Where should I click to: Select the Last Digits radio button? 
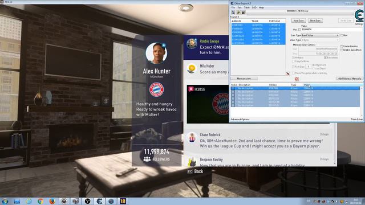(314, 68)
